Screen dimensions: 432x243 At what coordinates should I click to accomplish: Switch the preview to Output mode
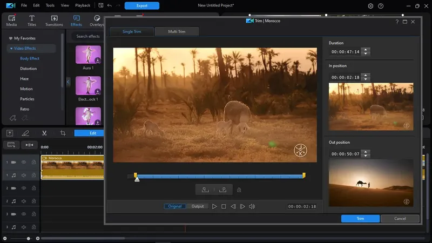[198, 206]
